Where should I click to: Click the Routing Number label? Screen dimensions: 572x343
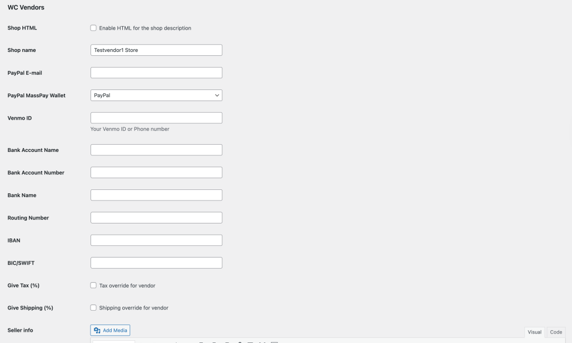click(28, 218)
